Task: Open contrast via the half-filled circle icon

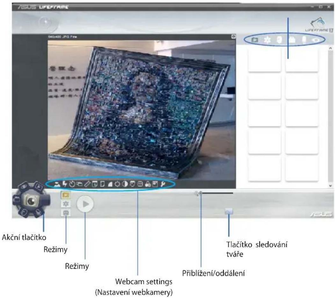Action: 125,184
